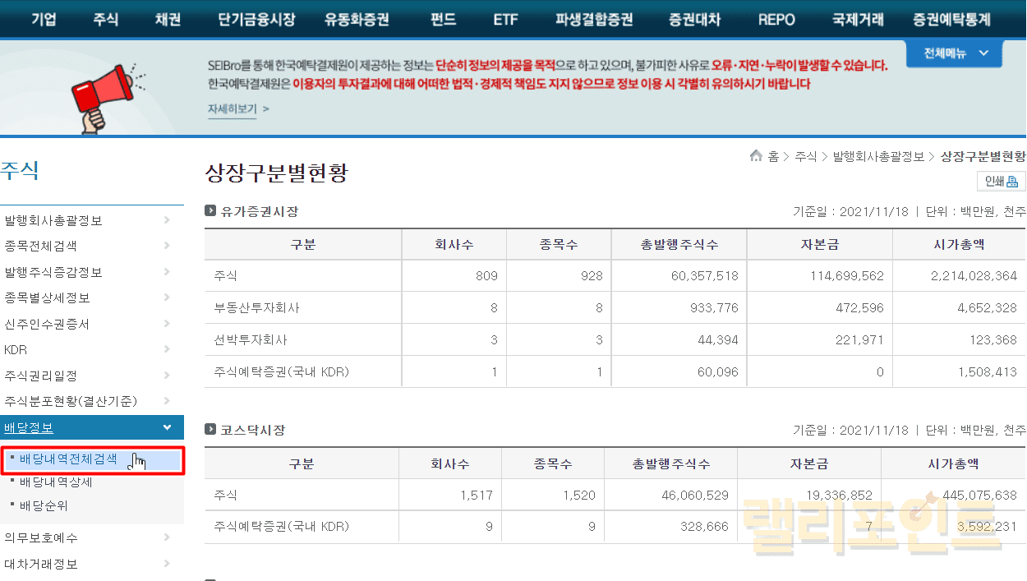Click the chevron icon next to 종목별상세정보
The width and height of the screenshot is (1027, 581).
[167, 298]
